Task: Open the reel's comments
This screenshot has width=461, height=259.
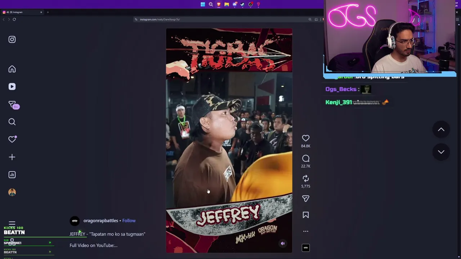Action: coord(305,158)
